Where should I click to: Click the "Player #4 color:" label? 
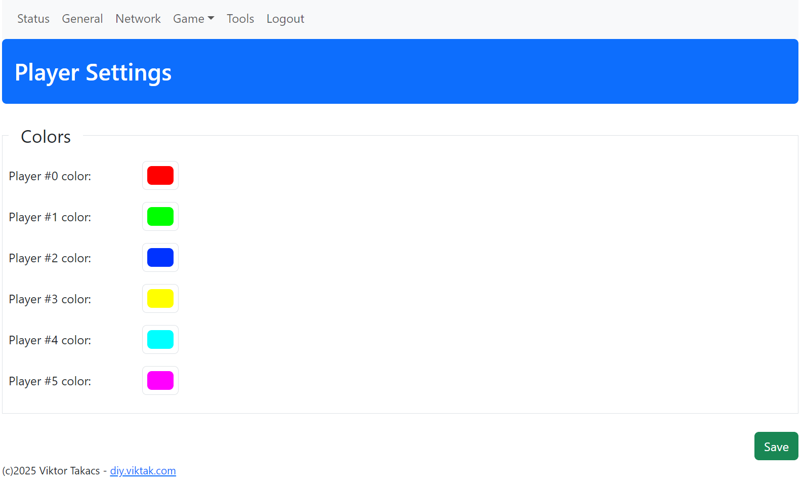tap(50, 340)
